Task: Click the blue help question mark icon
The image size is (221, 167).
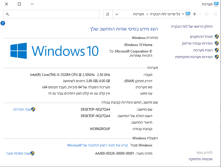Action: coord(3,23)
